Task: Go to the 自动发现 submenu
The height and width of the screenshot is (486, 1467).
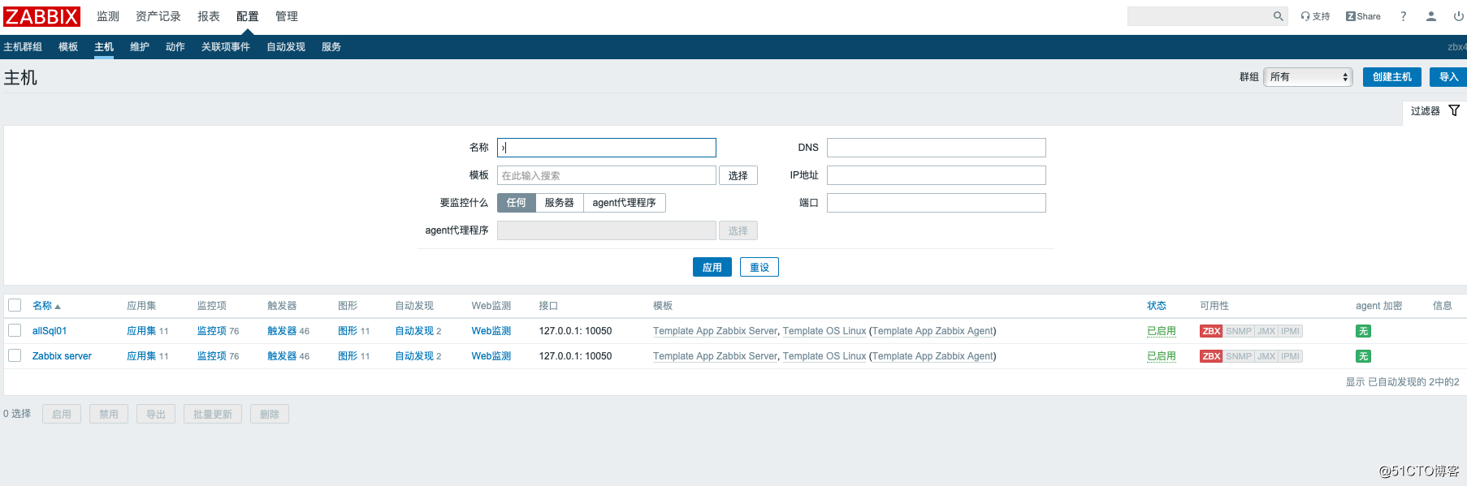Action: [286, 47]
